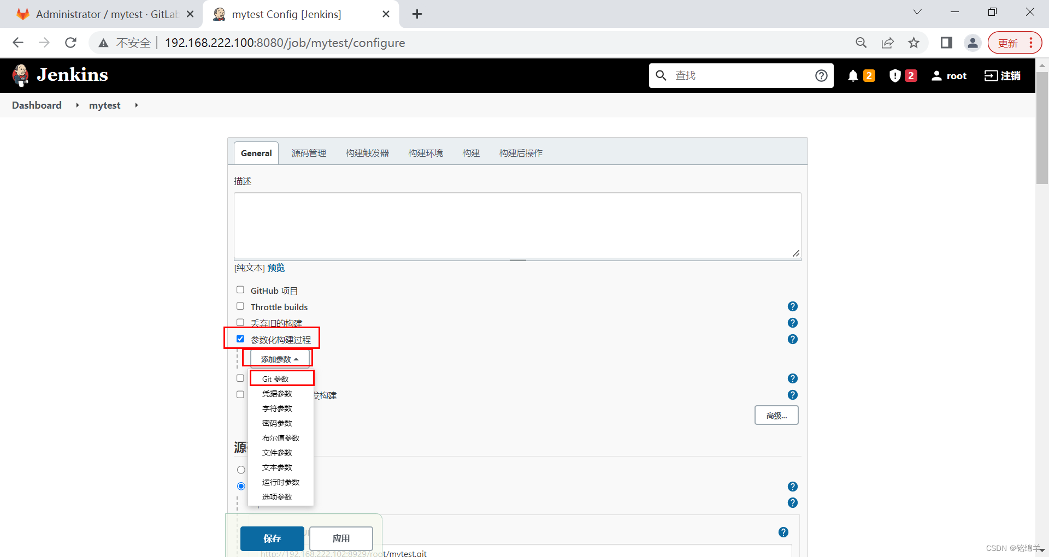
Task: Reload the browser page
Action: pyautogui.click(x=70, y=43)
